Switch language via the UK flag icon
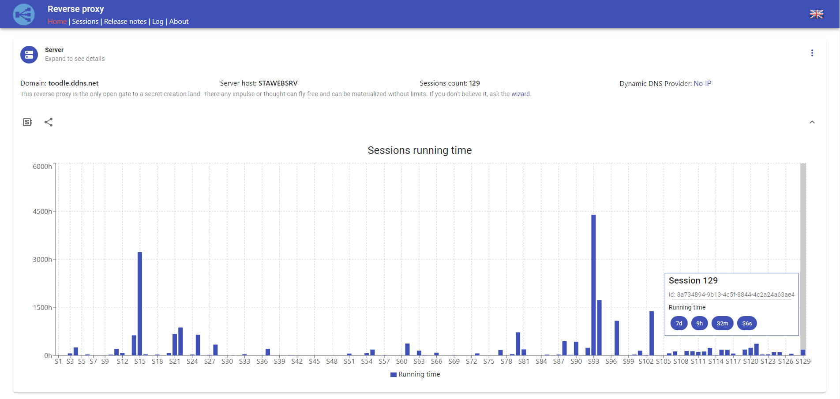 (x=816, y=14)
